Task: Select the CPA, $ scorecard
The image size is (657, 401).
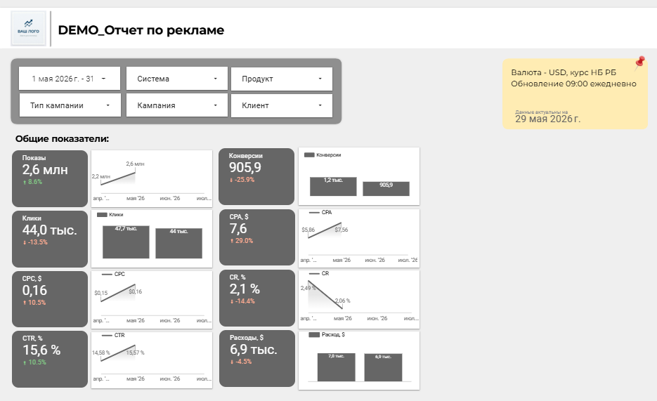Action: tap(257, 237)
